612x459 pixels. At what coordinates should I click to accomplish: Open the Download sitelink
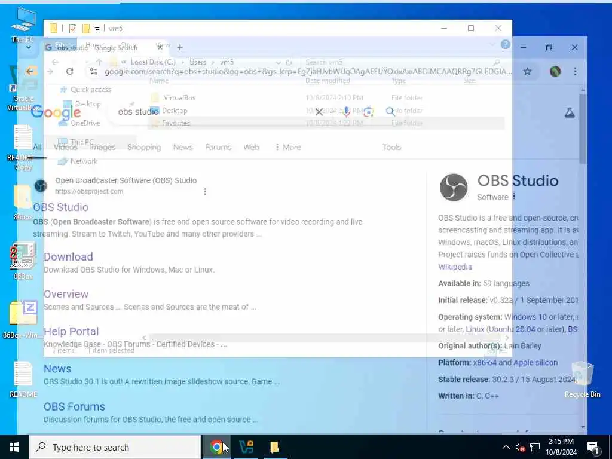68,257
